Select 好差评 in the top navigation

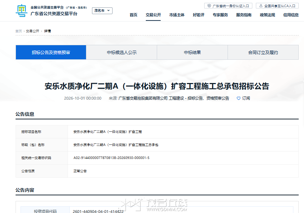coord(199,15)
